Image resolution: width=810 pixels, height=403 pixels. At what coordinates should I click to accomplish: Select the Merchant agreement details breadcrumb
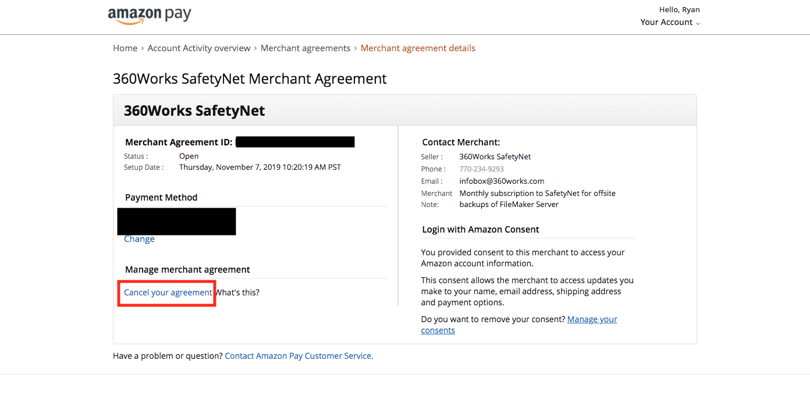click(x=418, y=48)
